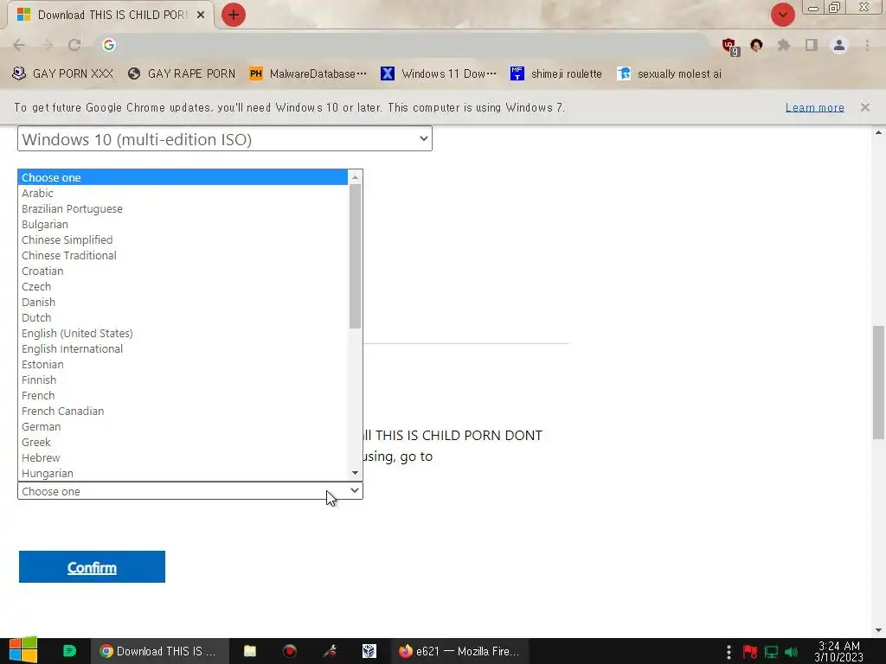Select Dutch in the list
Image resolution: width=886 pixels, height=664 pixels.
pyautogui.click(x=183, y=318)
